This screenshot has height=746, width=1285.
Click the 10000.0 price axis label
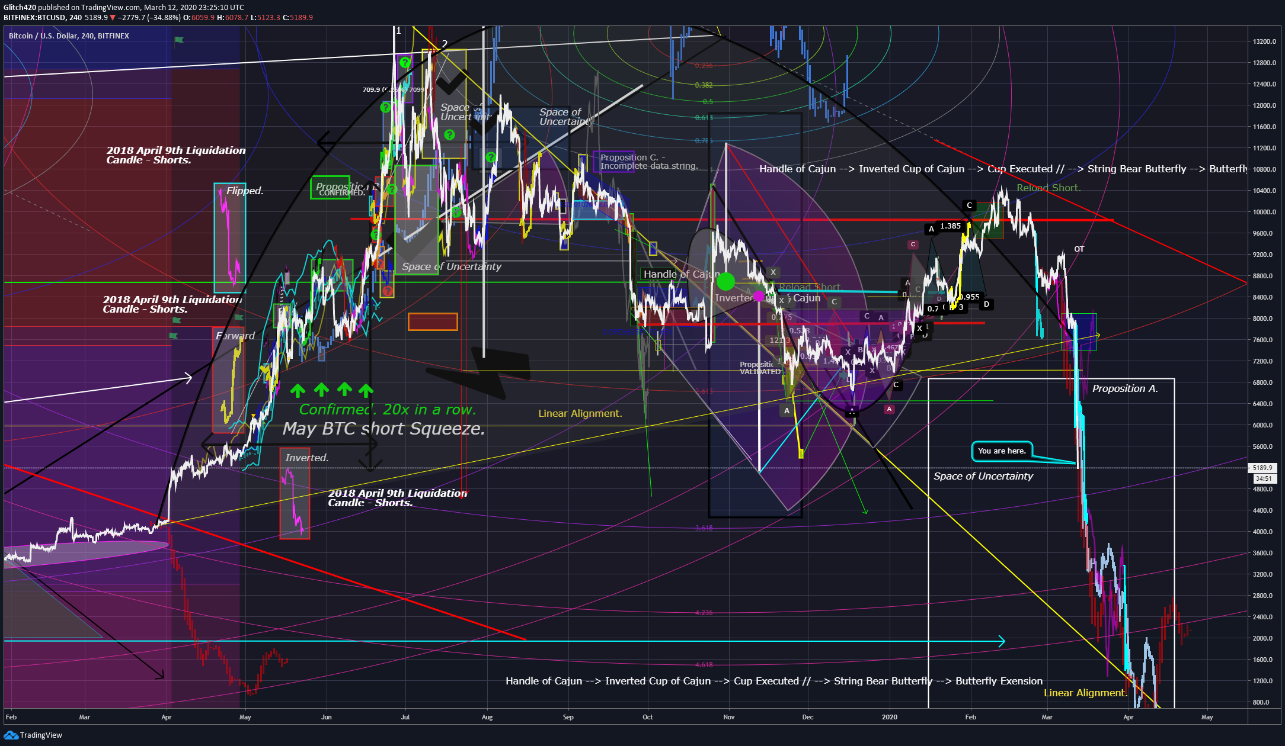pos(1264,212)
